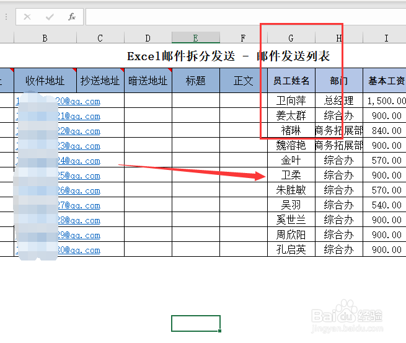The image size is (406, 343).
Task: Open the email link ending 29@qq.com
Action: click(78, 236)
